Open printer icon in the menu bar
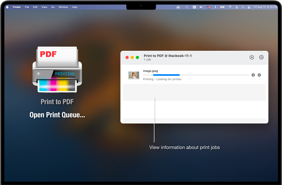The width and height of the screenshot is (282, 185). pos(178,7)
